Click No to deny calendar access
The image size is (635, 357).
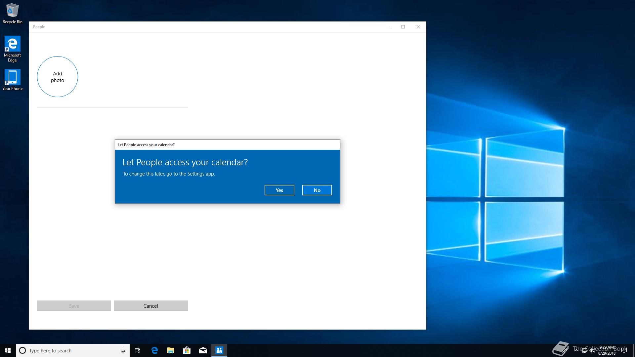(x=317, y=190)
